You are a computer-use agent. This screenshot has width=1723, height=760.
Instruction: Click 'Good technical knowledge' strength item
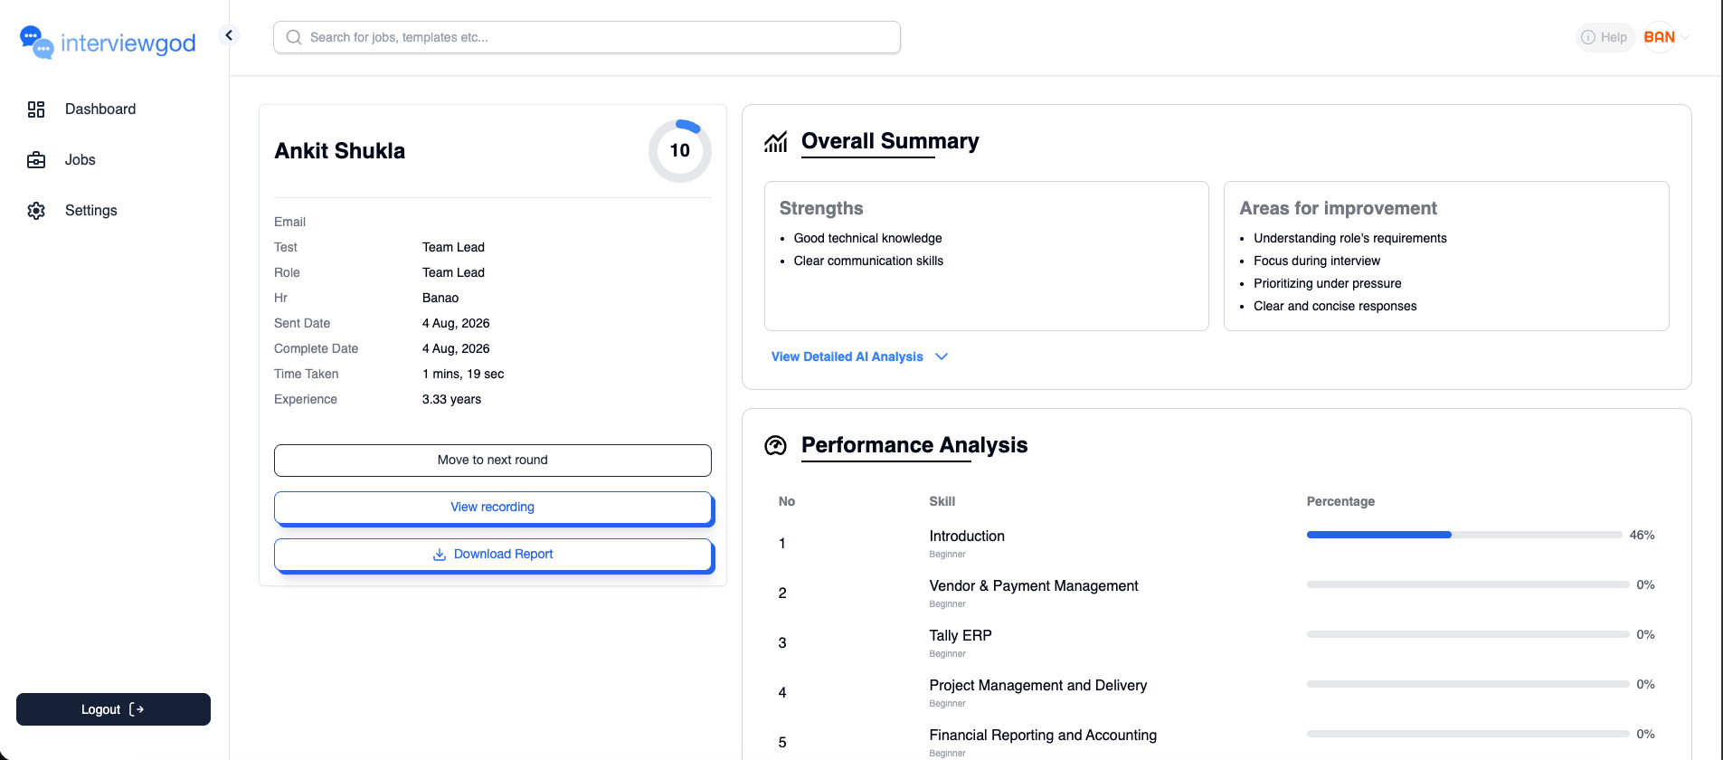(868, 238)
